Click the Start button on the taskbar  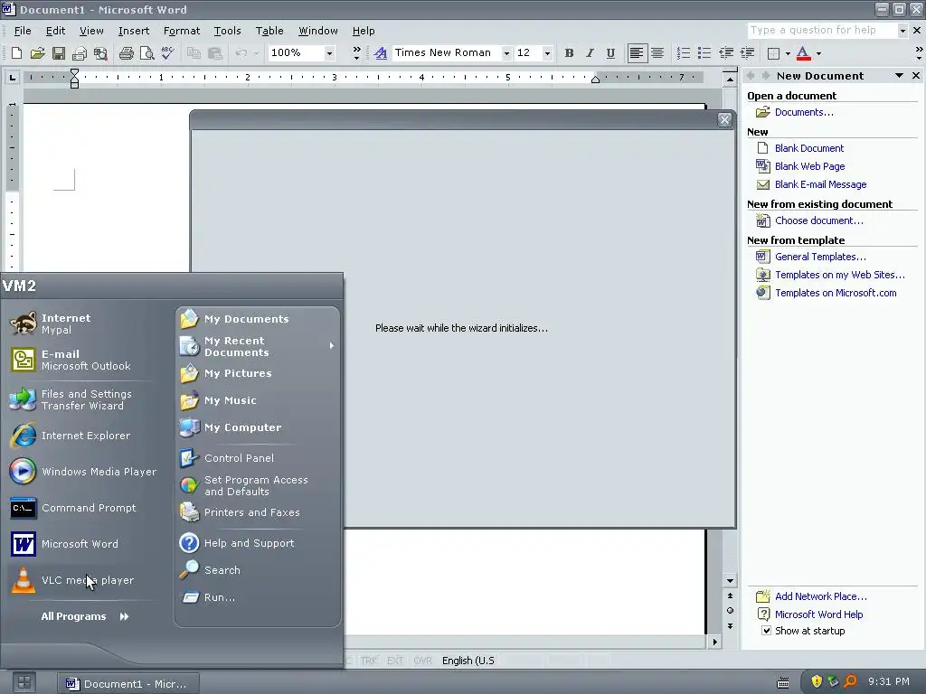tap(24, 683)
